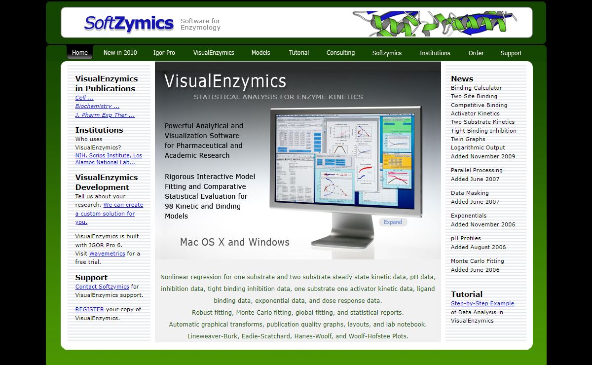Screen dimensions: 592x365
Task: Click the Institutions sidebar heading
Action: (x=99, y=130)
